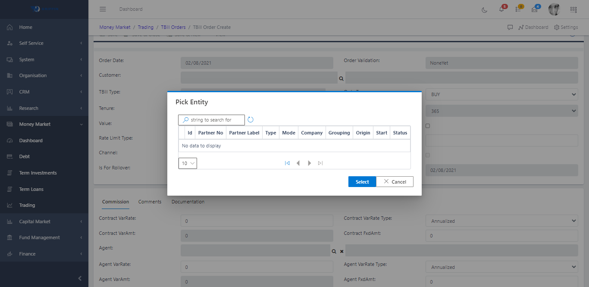
Task: Click the Customer search magnifier icon
Action: click(x=341, y=78)
